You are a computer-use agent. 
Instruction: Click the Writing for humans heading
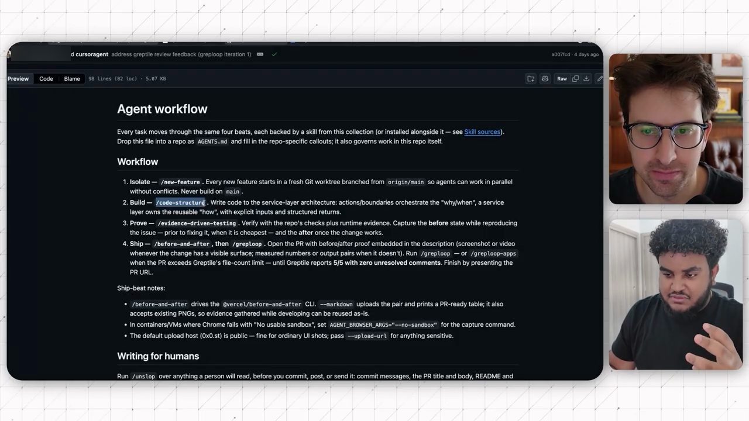pos(158,356)
